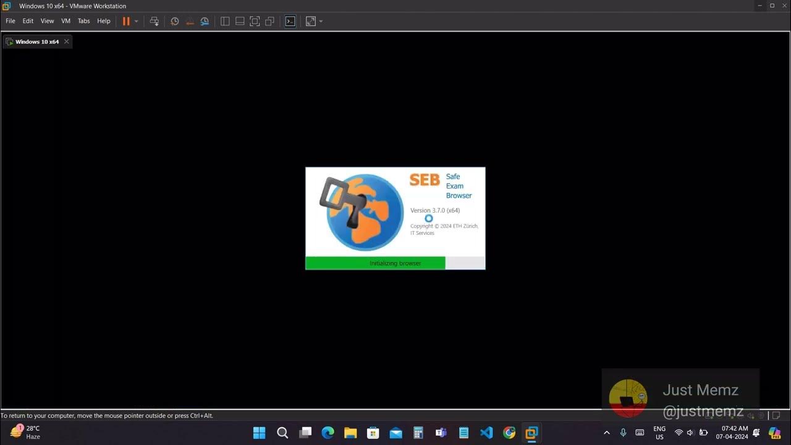The image size is (791, 445).
Task: Open the VM menu
Action: (66, 21)
